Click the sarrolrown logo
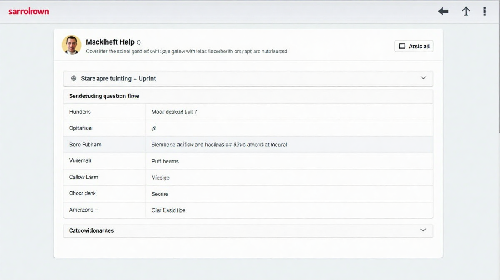Screen dimensions: 500x280 pyautogui.click(x=29, y=11)
